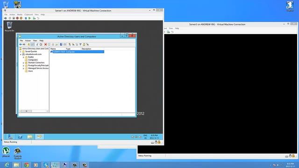
Task: Click the Active Directory icon on guest taskbar
Action: 39,137
